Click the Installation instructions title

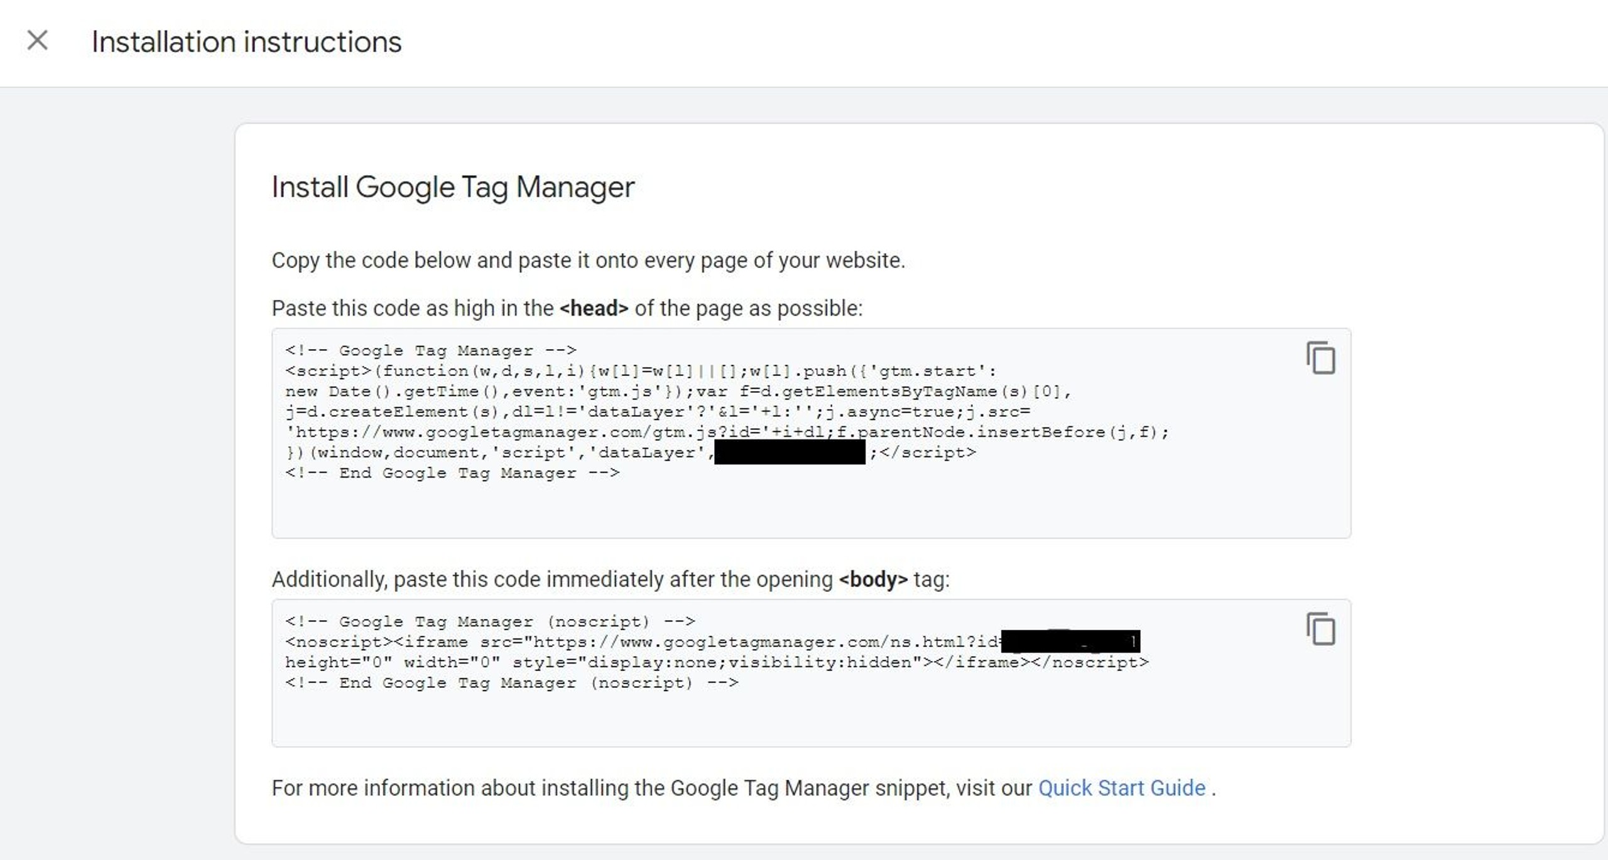[x=246, y=42]
